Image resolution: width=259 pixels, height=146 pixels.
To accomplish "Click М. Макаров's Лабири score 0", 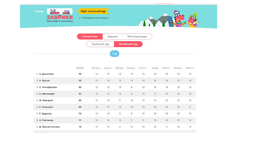I will (120, 100).
